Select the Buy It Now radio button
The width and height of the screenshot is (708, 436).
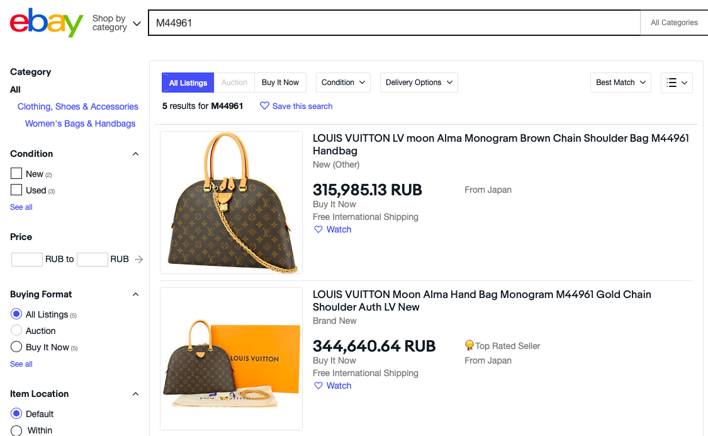coord(16,347)
